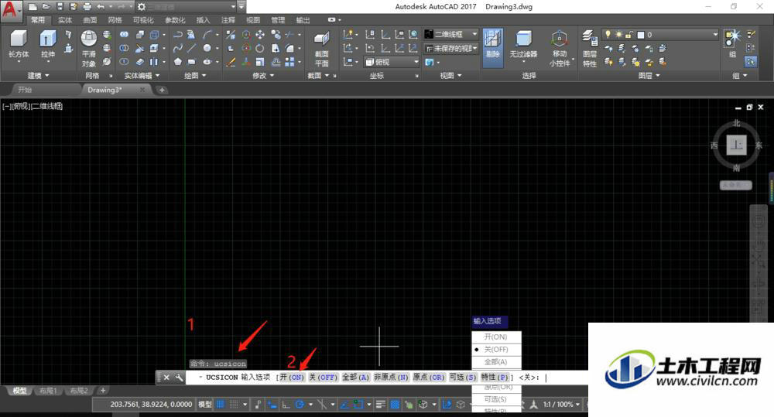The width and height of the screenshot is (774, 417).
Task: Click the 组 group tool icon
Action: point(732,43)
